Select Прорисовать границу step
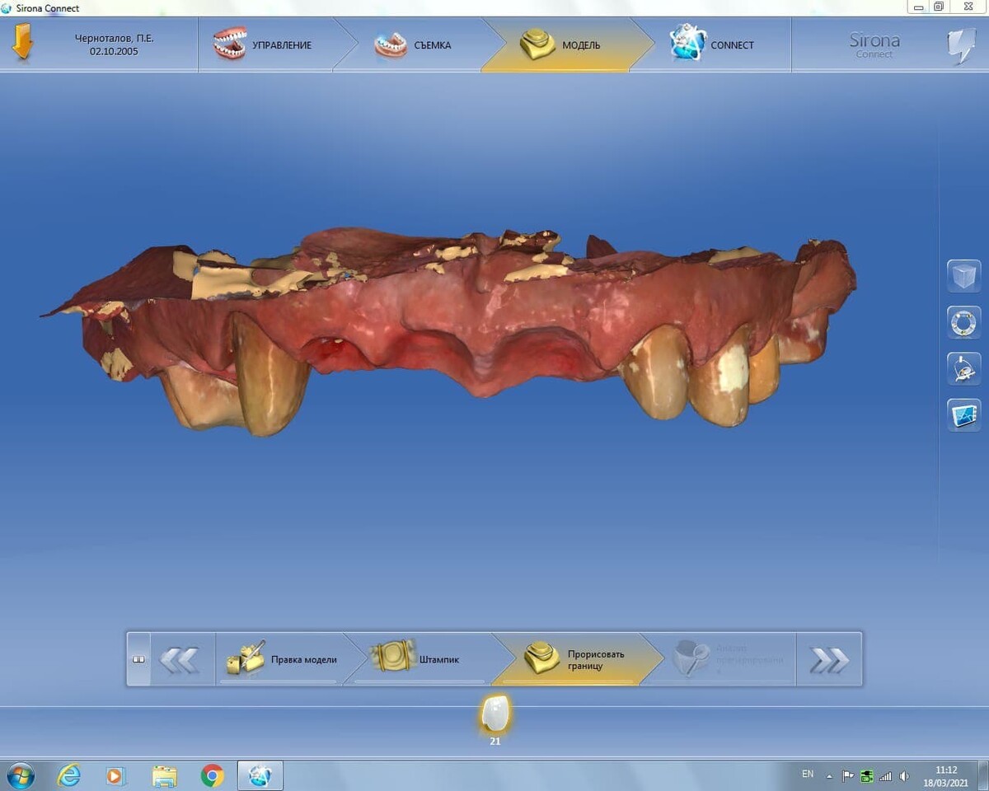The height and width of the screenshot is (791, 989). (x=577, y=659)
